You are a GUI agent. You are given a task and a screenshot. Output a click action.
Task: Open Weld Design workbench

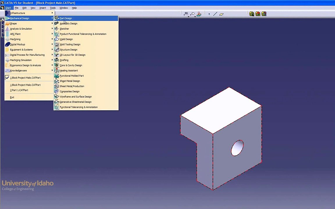[86, 39]
